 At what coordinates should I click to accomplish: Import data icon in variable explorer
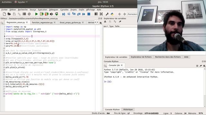(x=105, y=22)
